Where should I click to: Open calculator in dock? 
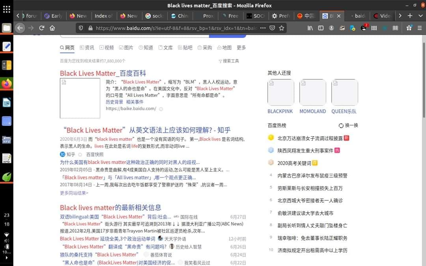7,65
